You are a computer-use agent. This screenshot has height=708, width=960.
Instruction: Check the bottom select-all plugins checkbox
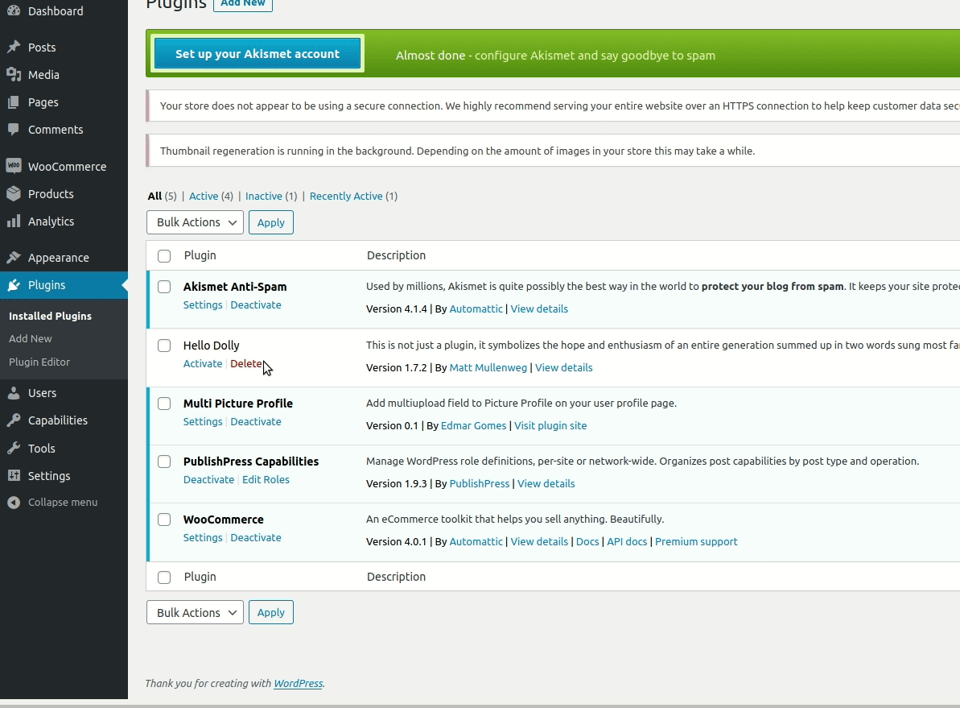(x=164, y=577)
